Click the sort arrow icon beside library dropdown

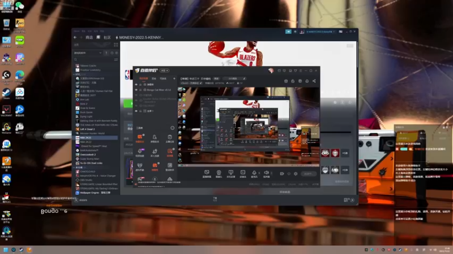pos(106,53)
